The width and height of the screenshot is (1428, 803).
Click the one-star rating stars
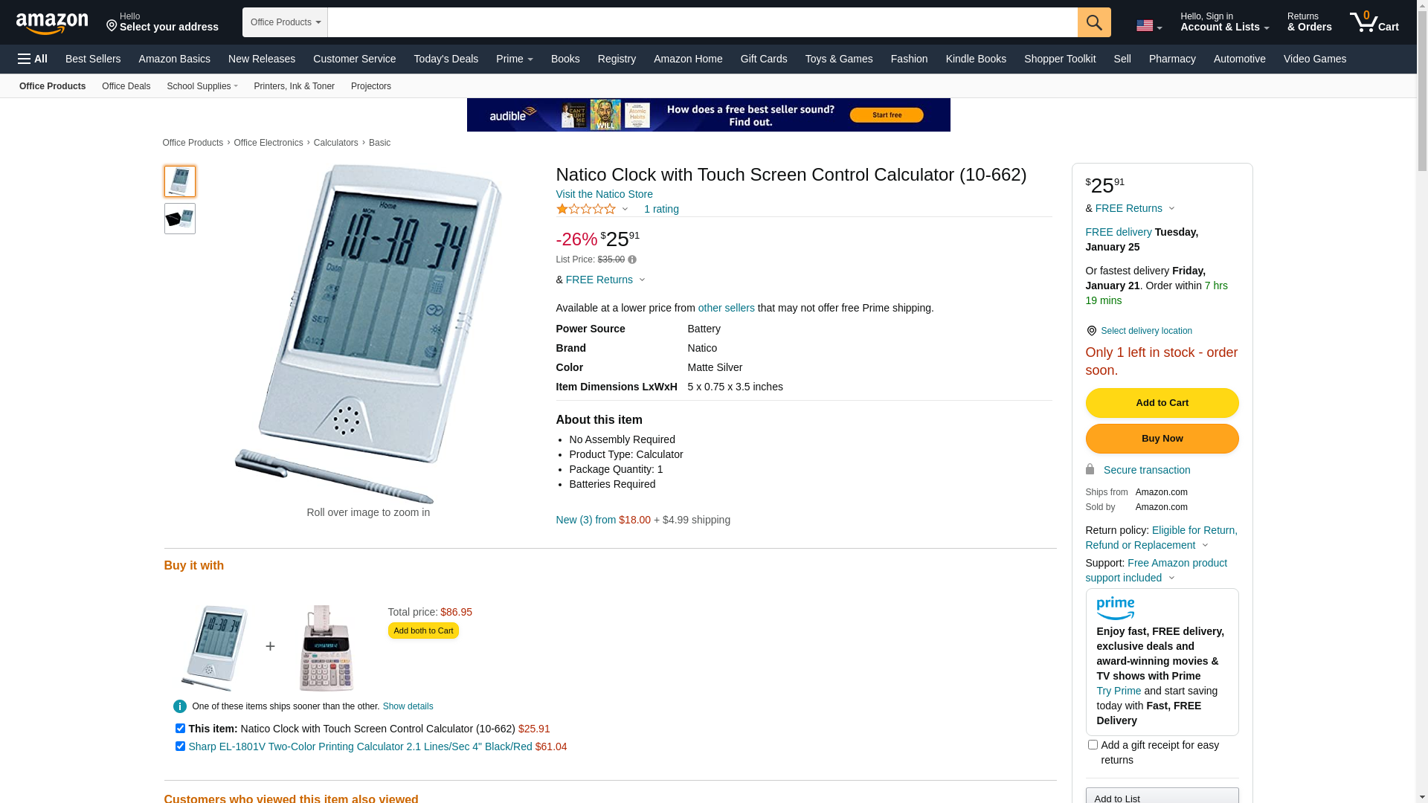586,209
